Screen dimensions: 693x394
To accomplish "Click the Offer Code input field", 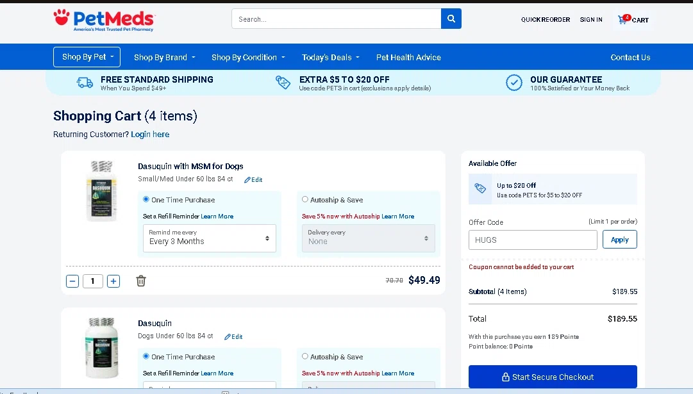I will point(533,240).
